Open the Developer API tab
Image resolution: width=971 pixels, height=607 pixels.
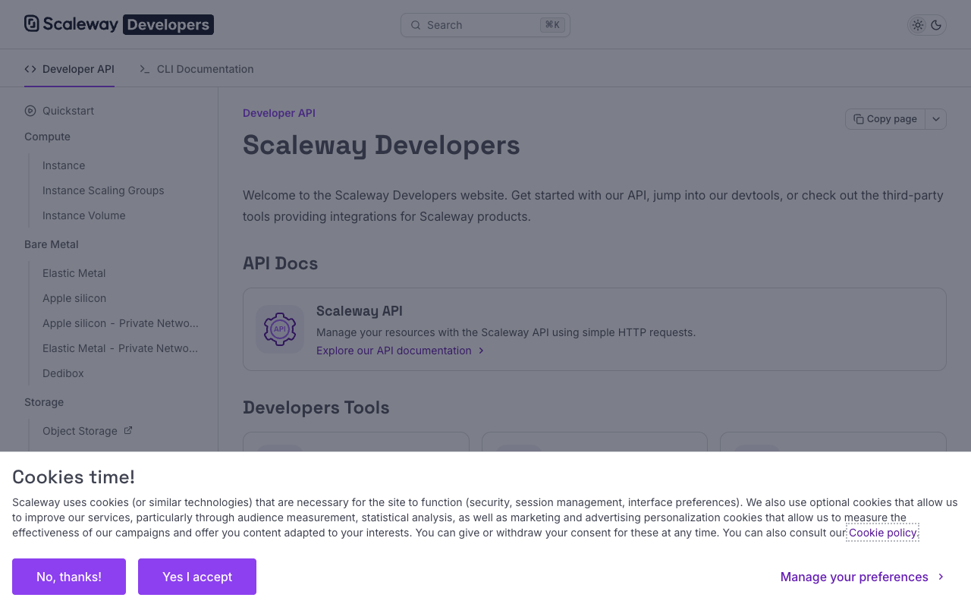(69, 69)
